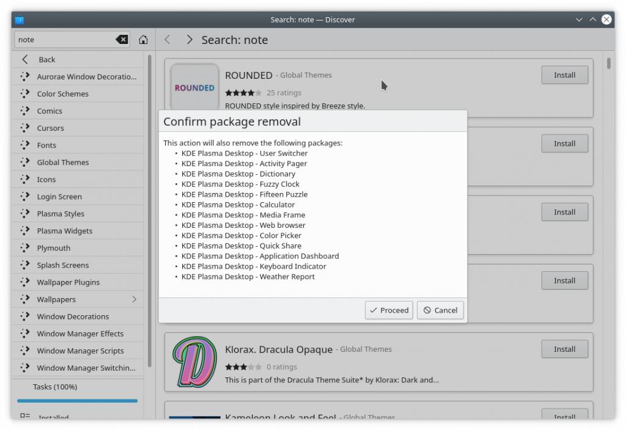Cancel the package removal dialog
626x430 pixels.
[440, 310]
